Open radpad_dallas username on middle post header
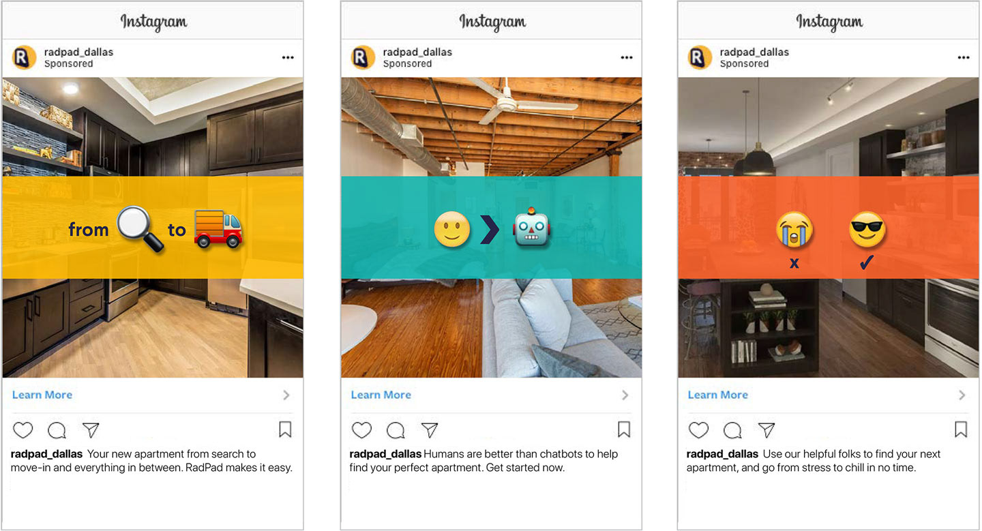982x531 pixels. (417, 52)
